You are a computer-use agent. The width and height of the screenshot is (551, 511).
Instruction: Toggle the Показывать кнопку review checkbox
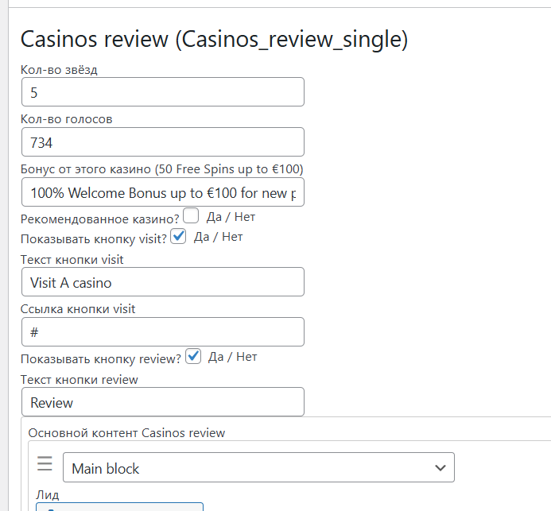(192, 356)
